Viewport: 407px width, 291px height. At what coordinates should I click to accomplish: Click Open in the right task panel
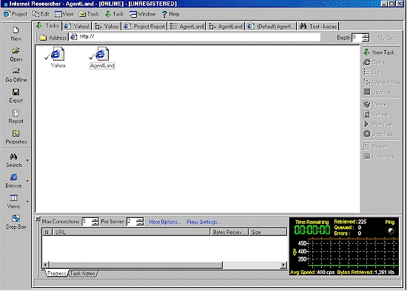click(x=374, y=63)
